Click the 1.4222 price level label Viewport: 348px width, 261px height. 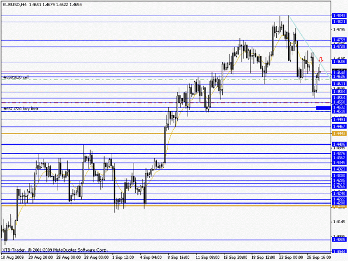pos(339,199)
